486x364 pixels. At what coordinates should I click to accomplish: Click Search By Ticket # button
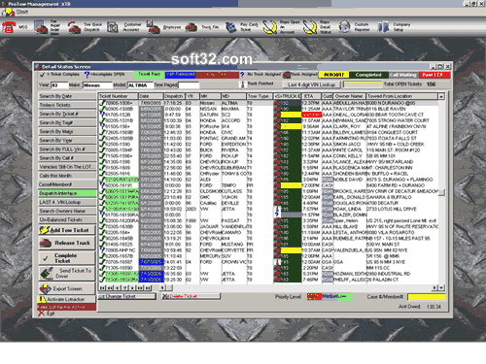(x=67, y=114)
